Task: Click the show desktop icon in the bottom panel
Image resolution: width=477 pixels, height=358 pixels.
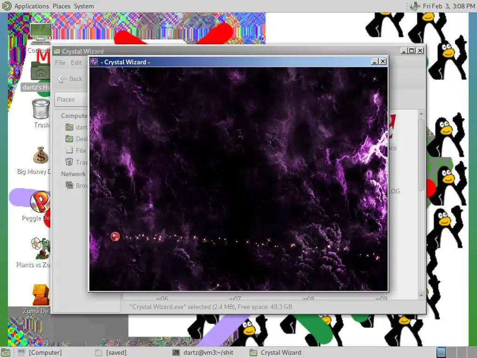Action: pos(6,352)
